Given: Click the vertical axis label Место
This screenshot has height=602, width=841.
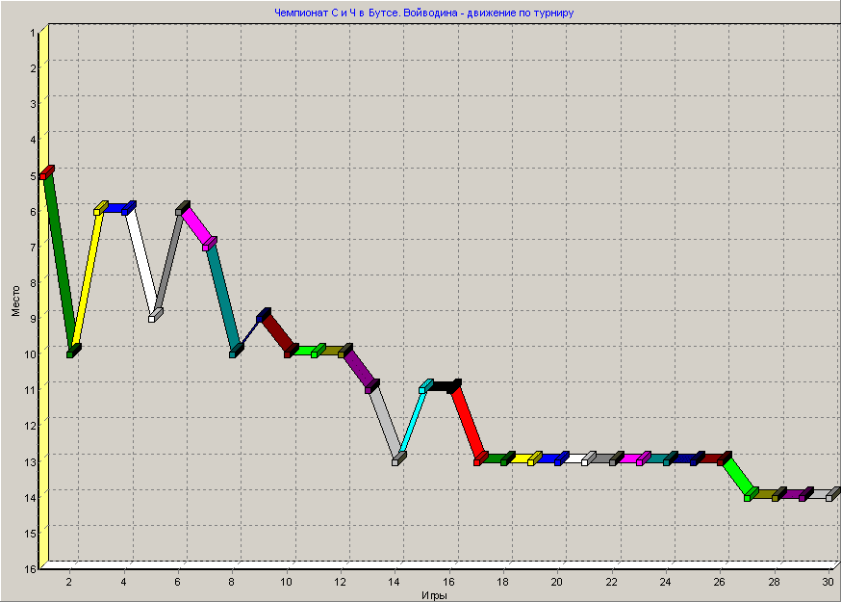Looking at the screenshot, I should (x=15, y=301).
